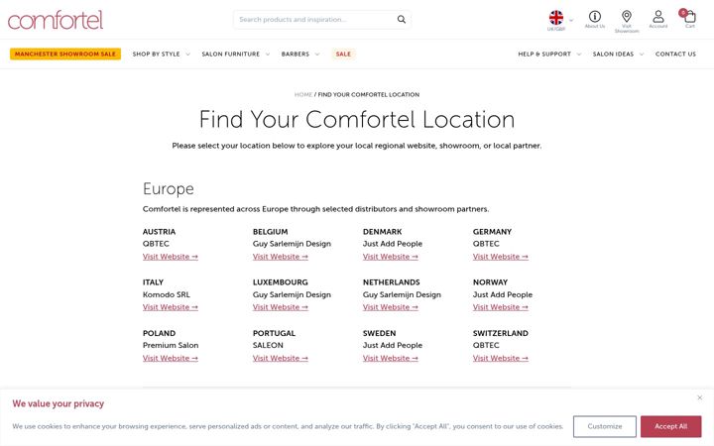Screen dimensions: 714x446
Task: Click the PORTUGAL country label
Action: click(x=274, y=333)
